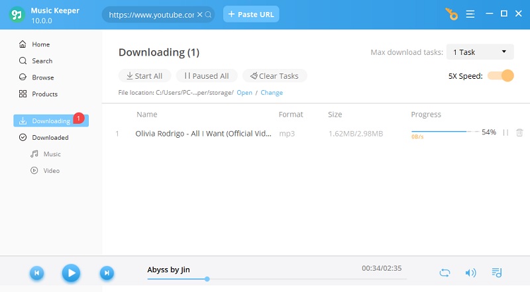
Task: Play the song Abyss by Jin
Action: coord(71,273)
